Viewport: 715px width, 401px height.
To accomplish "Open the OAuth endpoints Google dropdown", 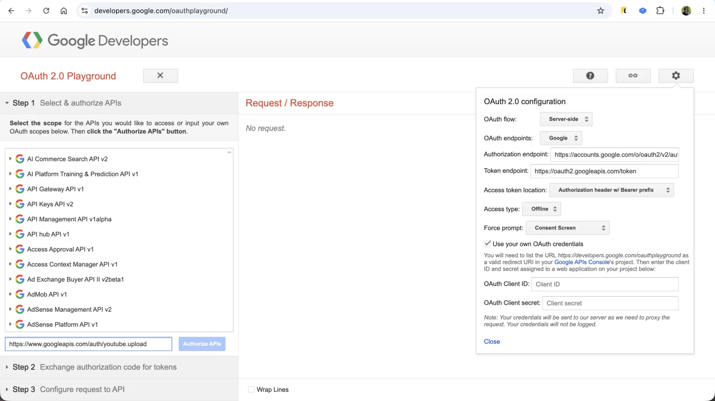I will [x=561, y=138].
